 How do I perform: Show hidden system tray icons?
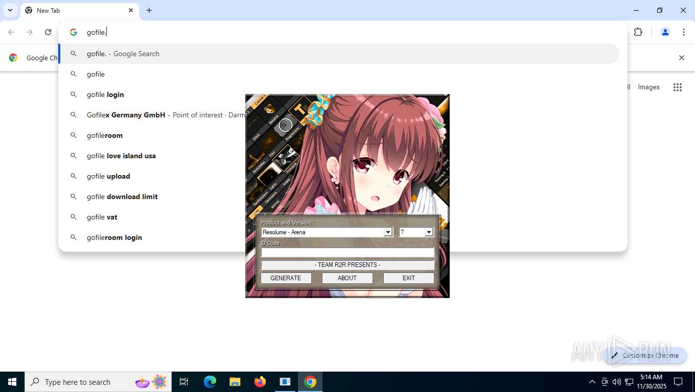coord(592,382)
